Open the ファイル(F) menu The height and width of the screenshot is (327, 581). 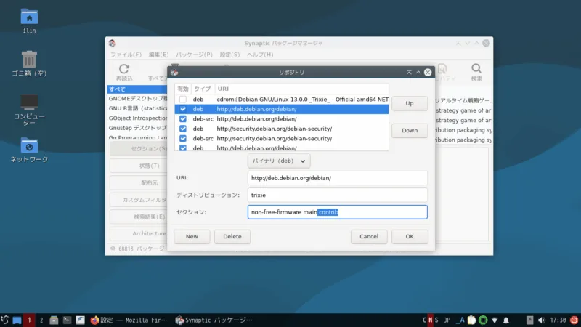(126, 54)
